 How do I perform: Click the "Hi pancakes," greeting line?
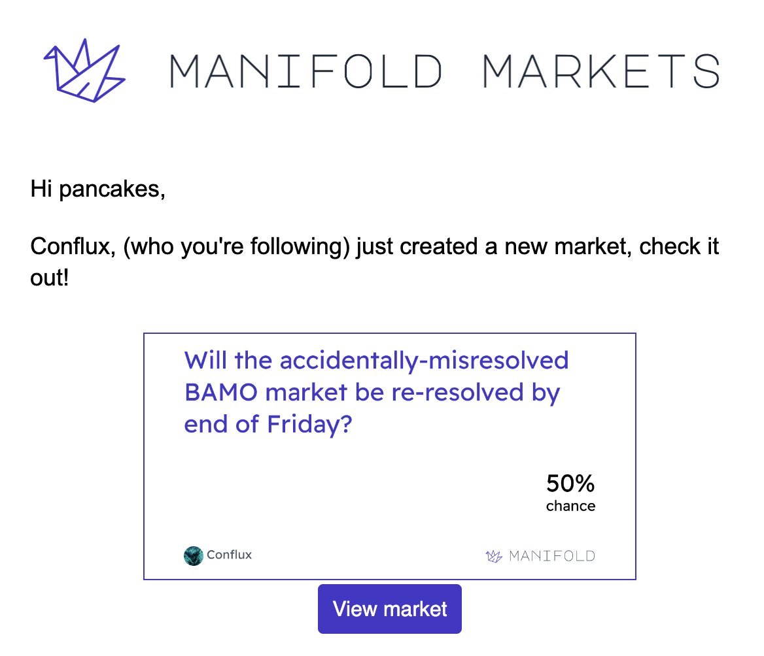coord(98,189)
